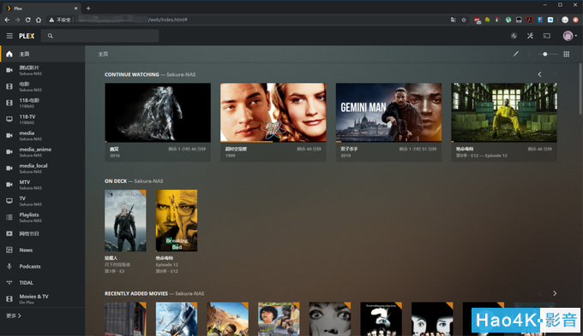Viewport: 583px width, 336px height.
Task: Click the Playlists list icon
Action: pos(9,217)
